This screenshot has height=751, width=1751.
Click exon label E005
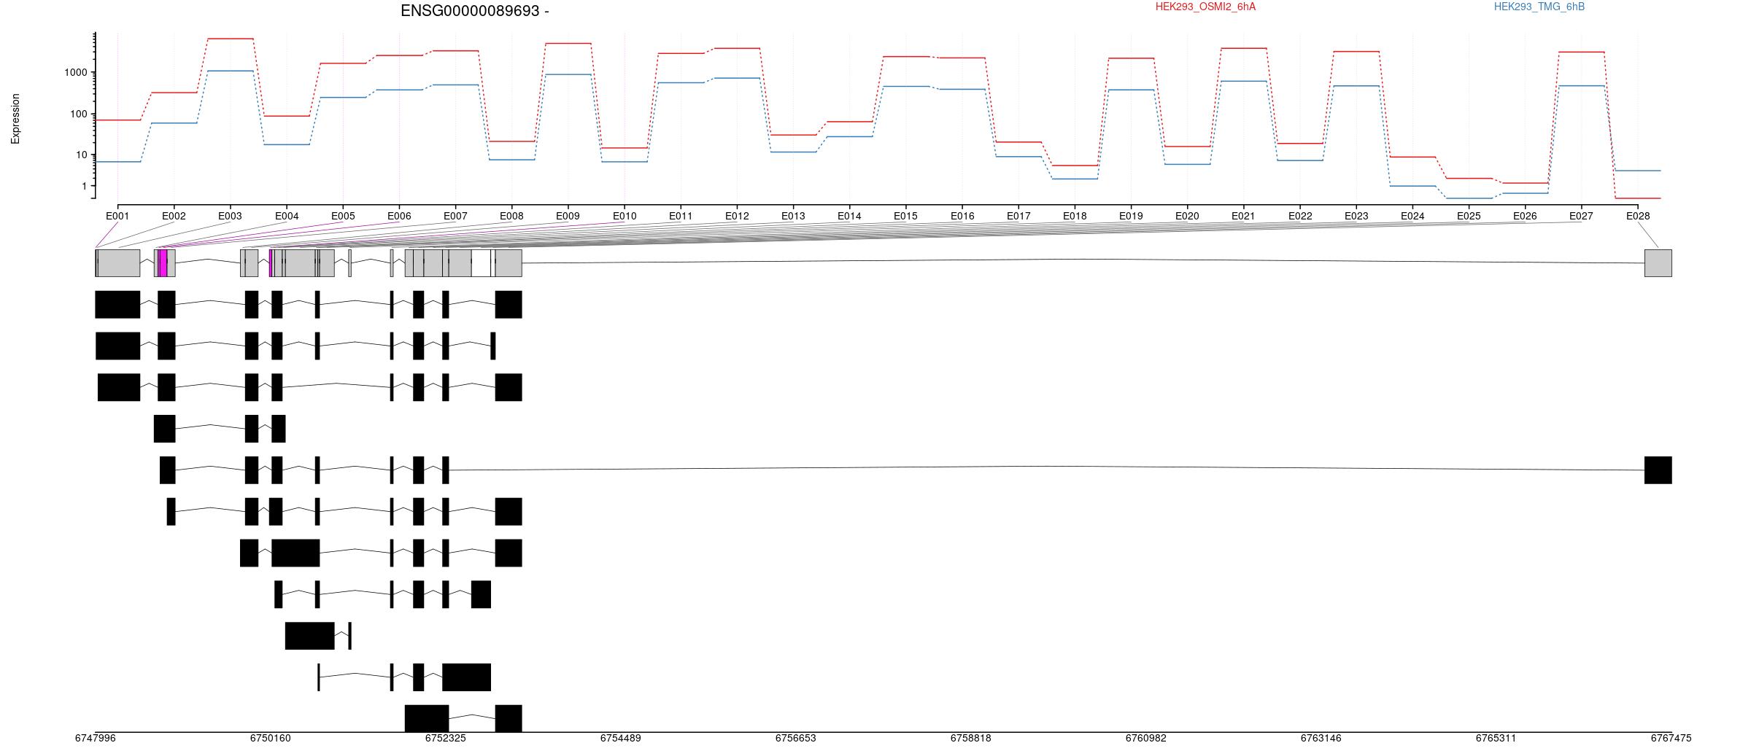pos(343,216)
